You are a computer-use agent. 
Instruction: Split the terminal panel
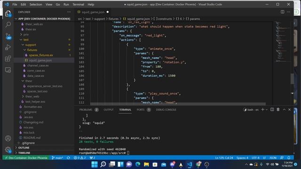coord(272,109)
